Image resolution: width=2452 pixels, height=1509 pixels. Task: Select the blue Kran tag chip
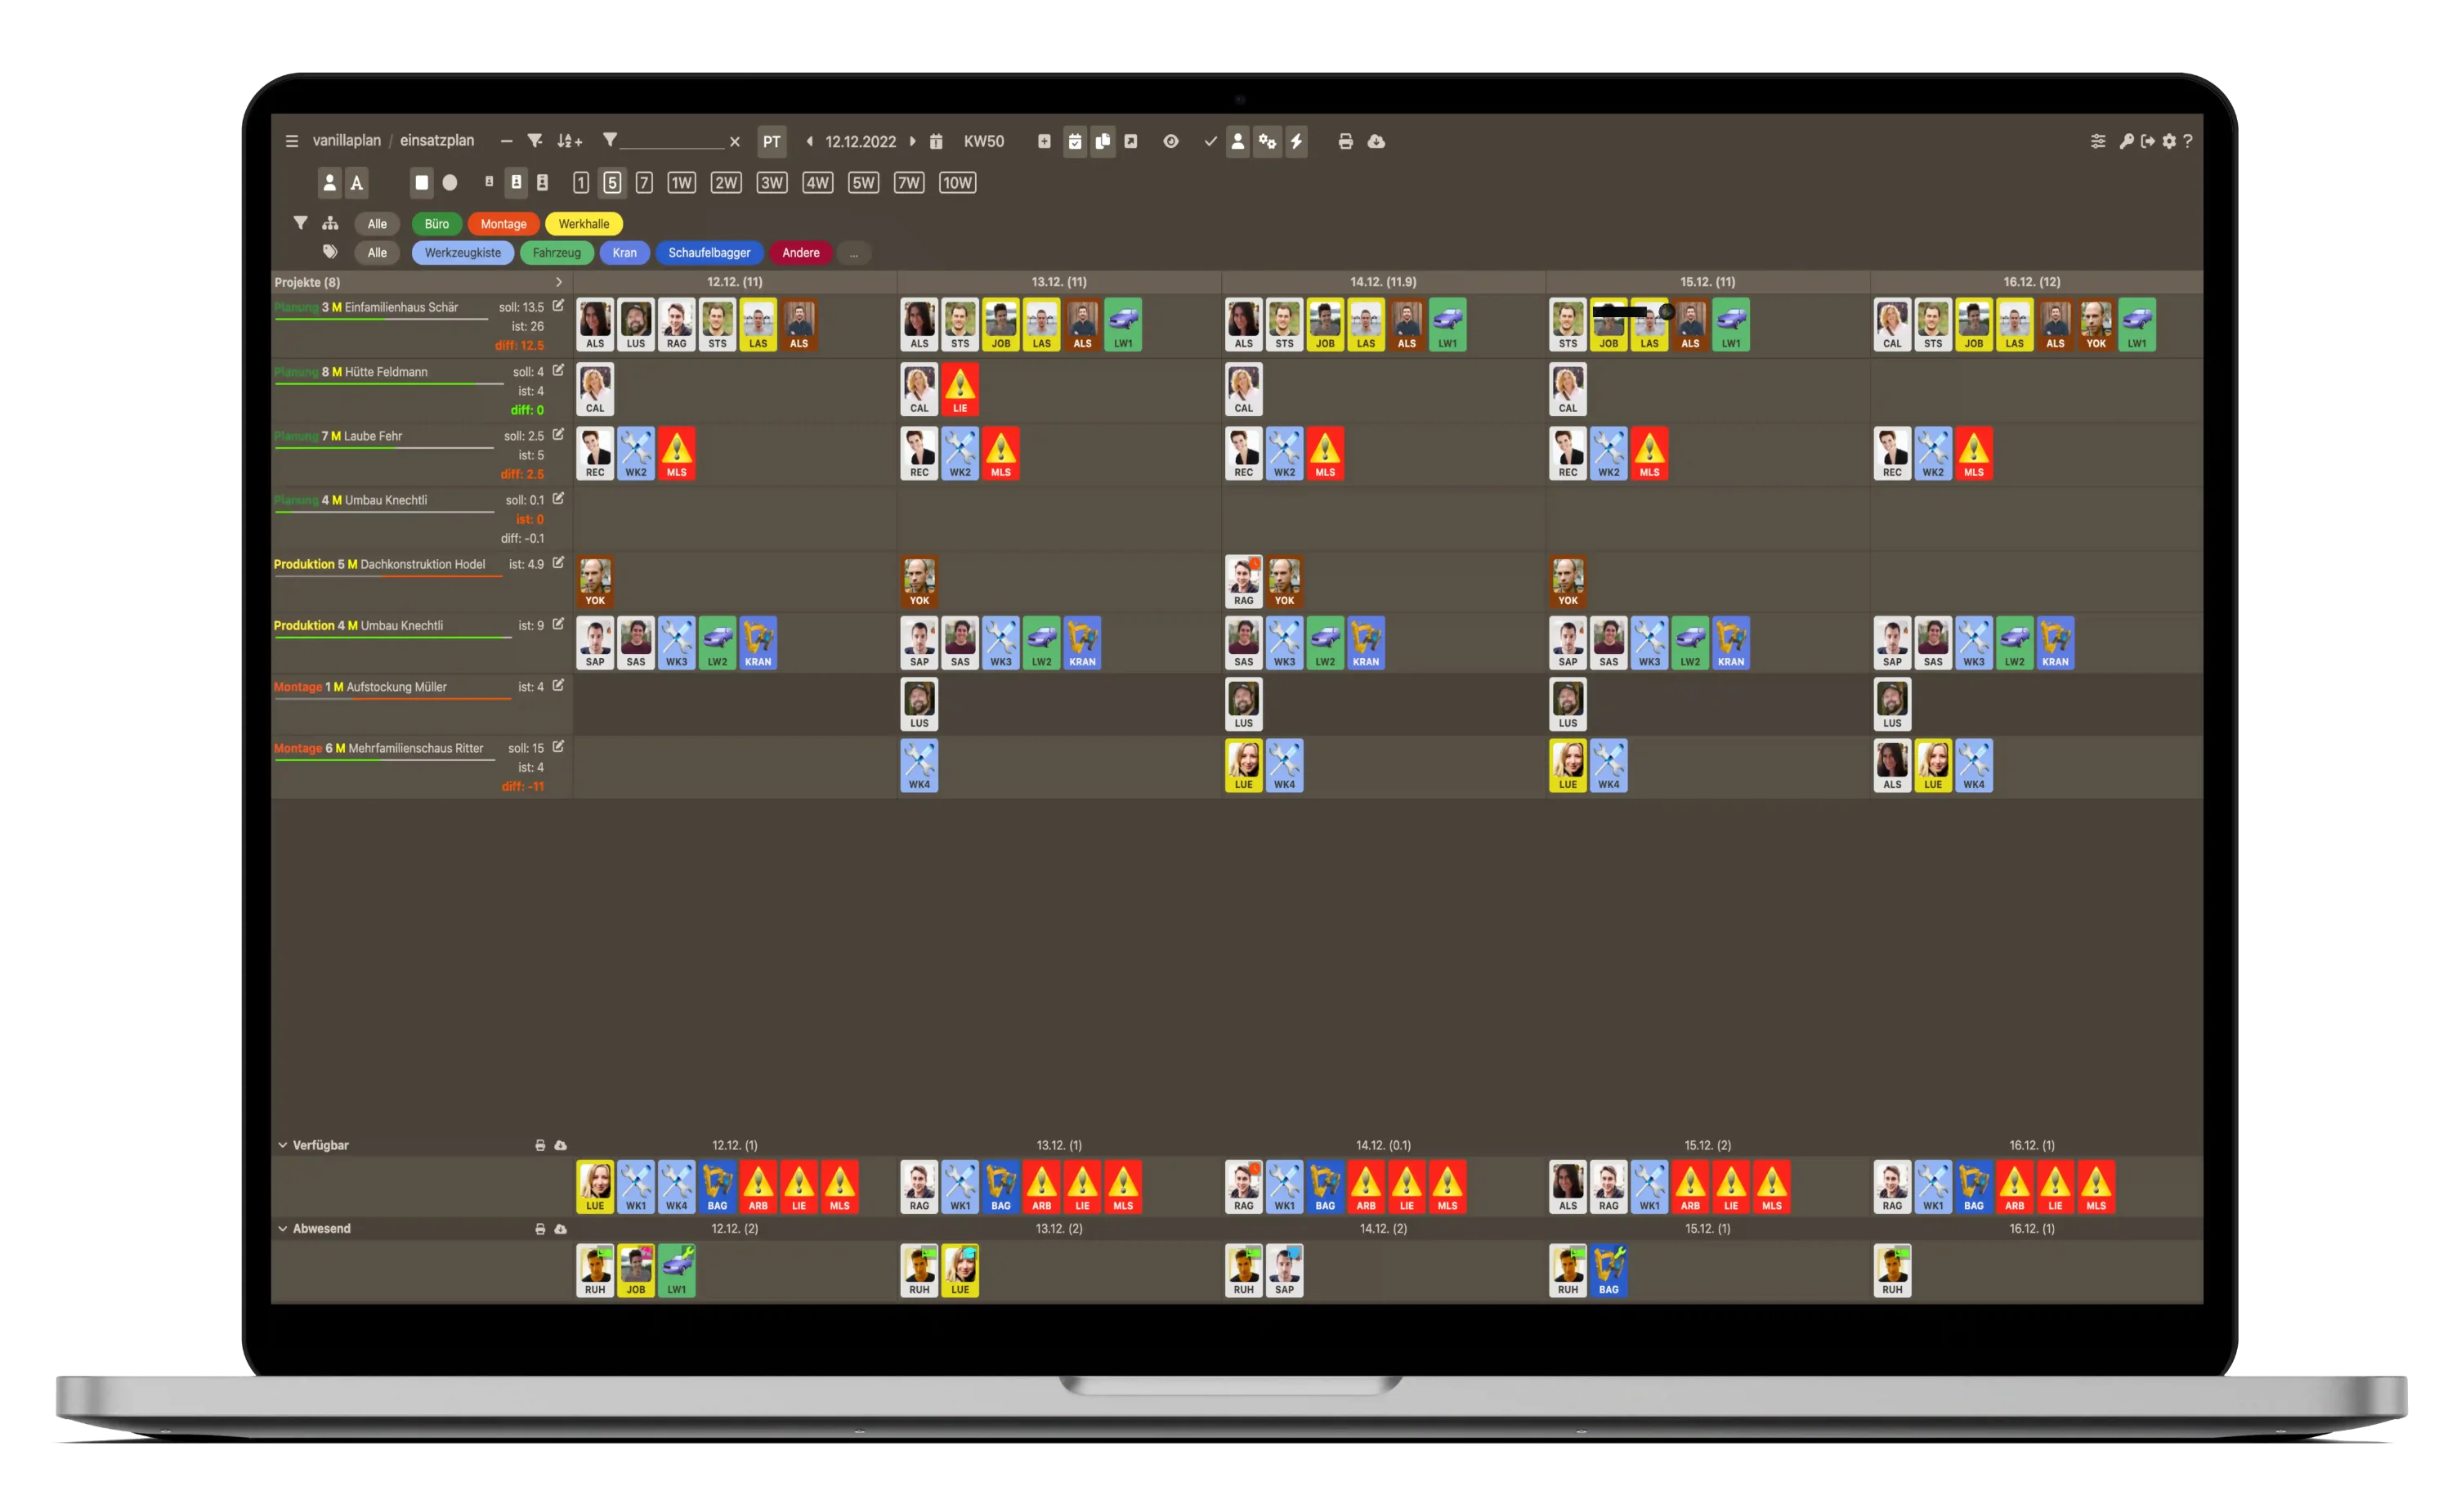click(624, 253)
